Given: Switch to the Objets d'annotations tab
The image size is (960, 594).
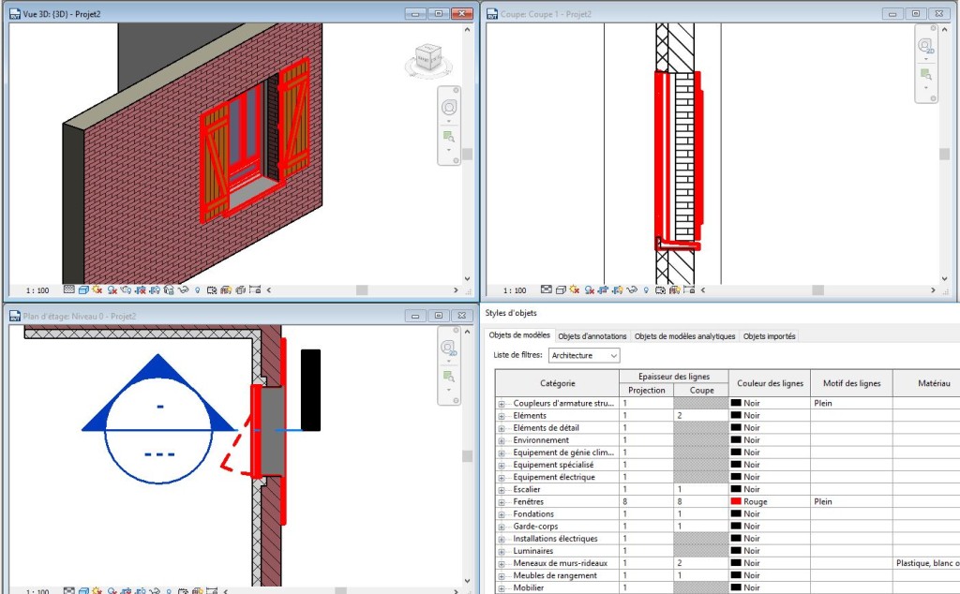Looking at the screenshot, I should pyautogui.click(x=593, y=335).
